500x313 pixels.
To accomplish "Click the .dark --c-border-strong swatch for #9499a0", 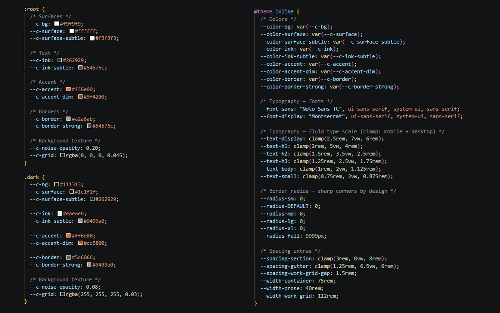I will [89, 265].
